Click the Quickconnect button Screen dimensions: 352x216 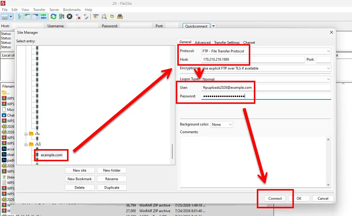196,26
